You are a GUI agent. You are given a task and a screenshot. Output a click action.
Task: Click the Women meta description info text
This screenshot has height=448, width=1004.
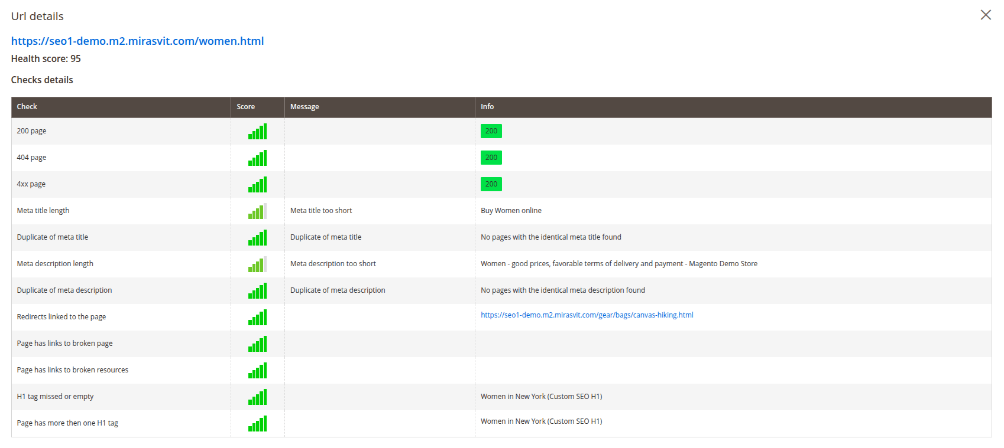point(619,264)
